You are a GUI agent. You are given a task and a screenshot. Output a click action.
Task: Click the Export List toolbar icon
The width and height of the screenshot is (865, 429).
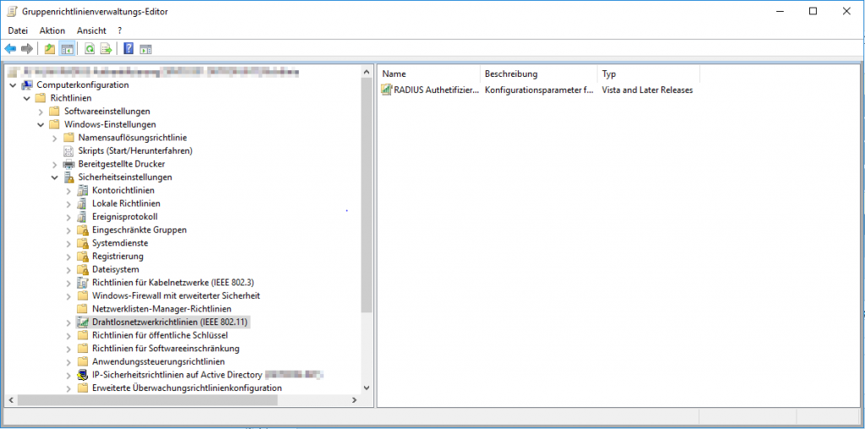click(x=106, y=49)
